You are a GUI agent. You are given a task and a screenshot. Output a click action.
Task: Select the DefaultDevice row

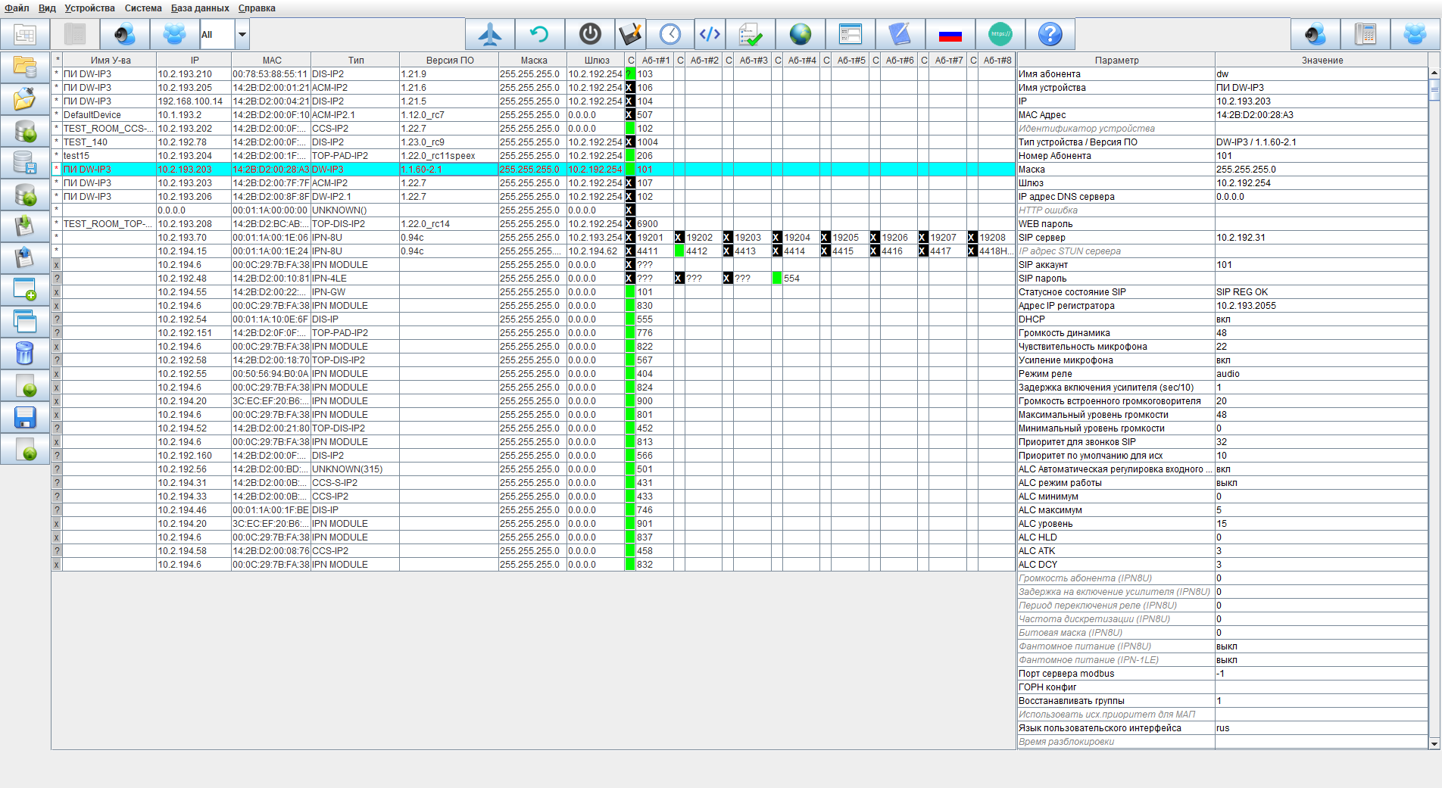[108, 115]
